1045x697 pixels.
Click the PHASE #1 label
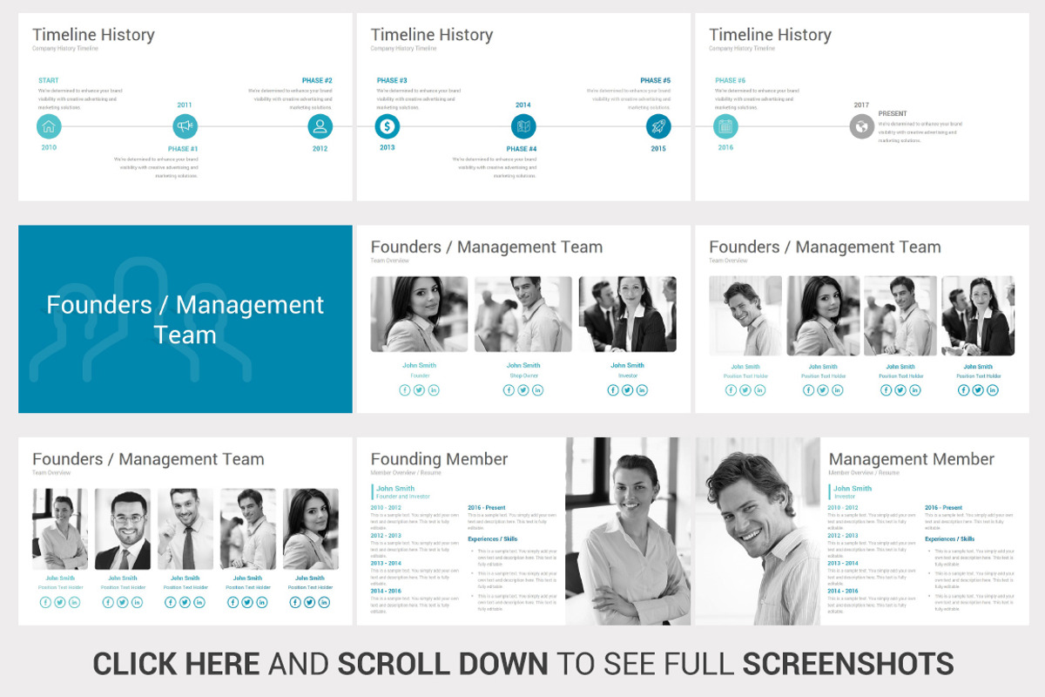183,149
